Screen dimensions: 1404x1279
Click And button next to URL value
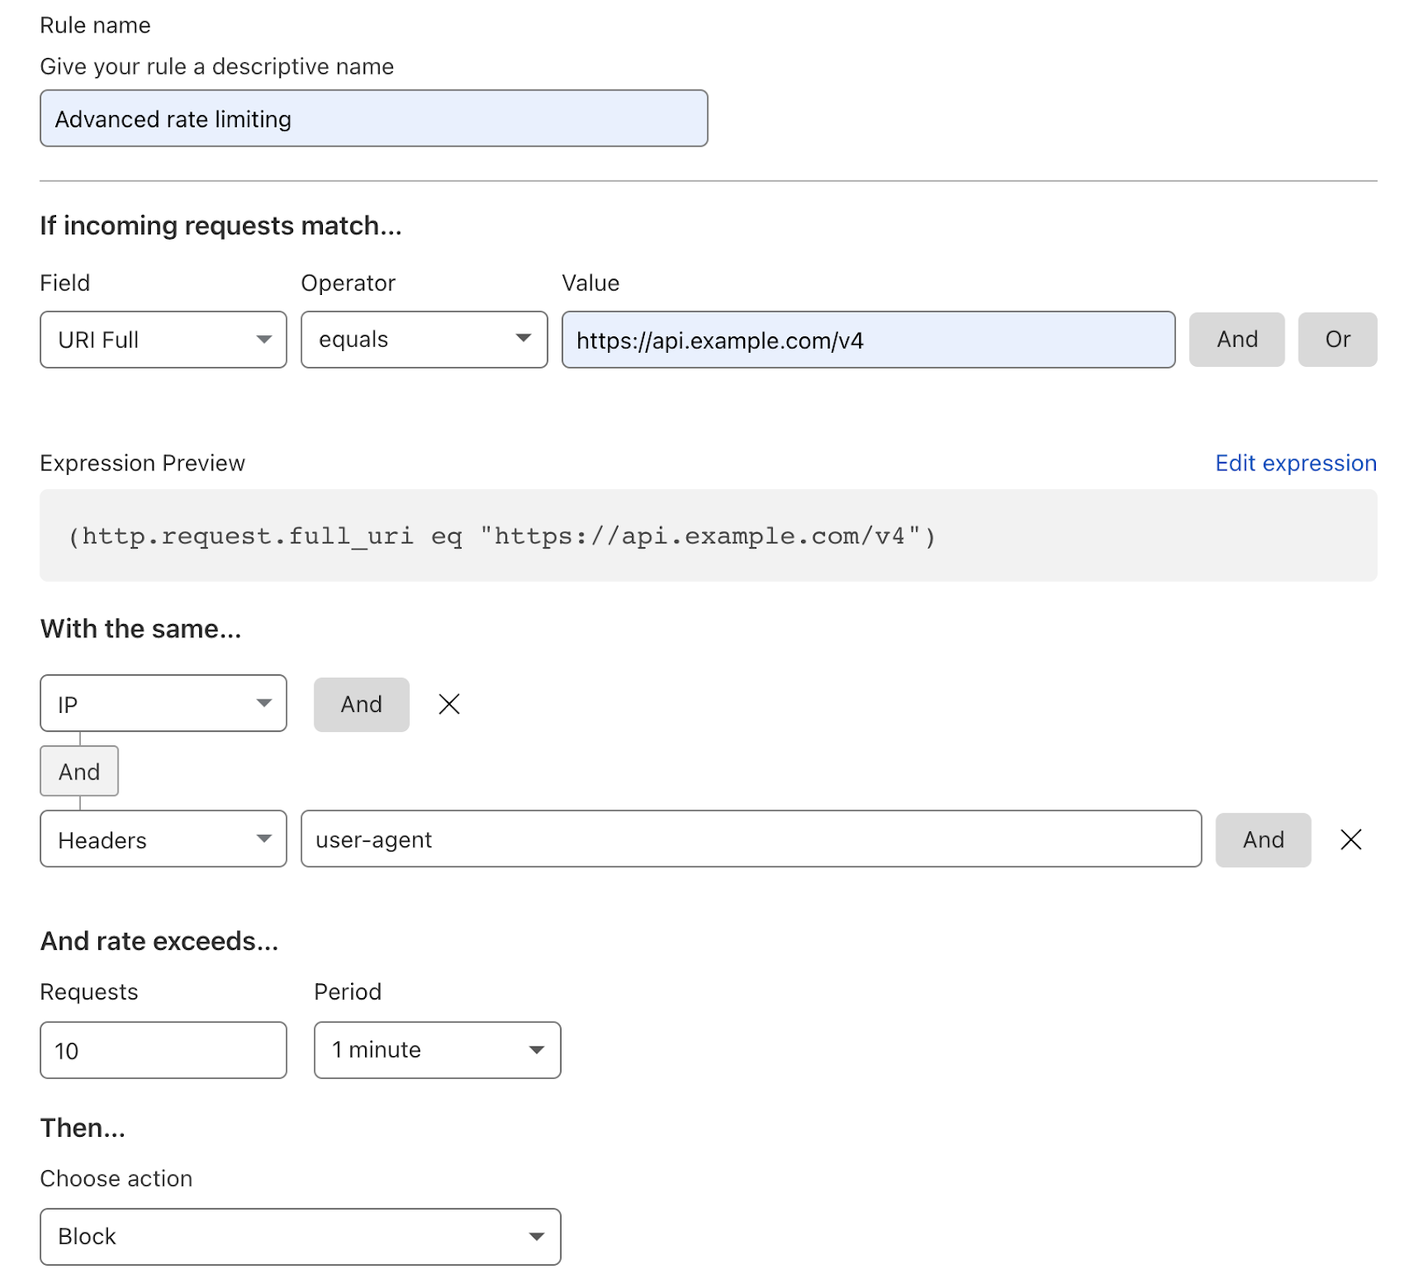click(1237, 340)
